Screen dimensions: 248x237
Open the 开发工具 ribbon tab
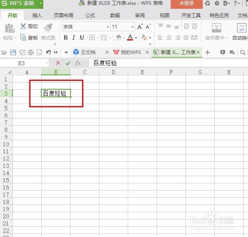[191, 15]
